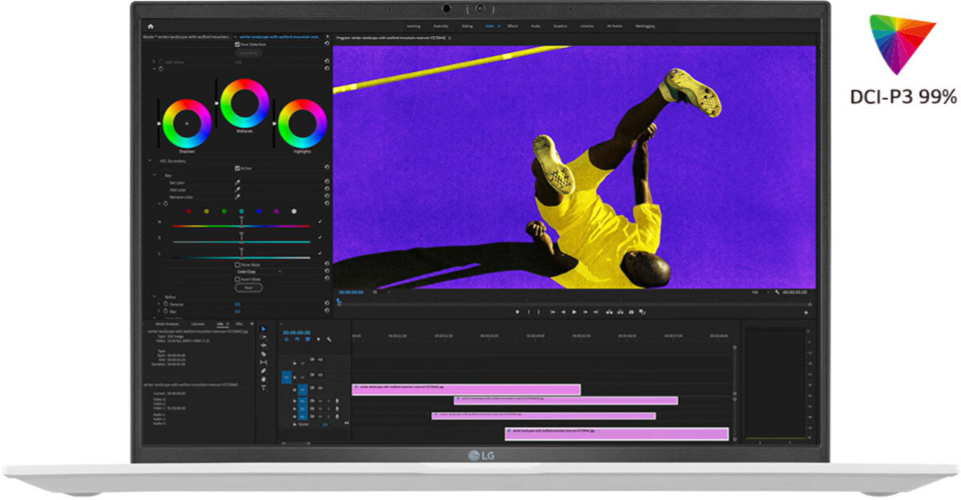Toggle eye visibility for third video track
This screenshot has width=961, height=500.
(x=320, y=390)
